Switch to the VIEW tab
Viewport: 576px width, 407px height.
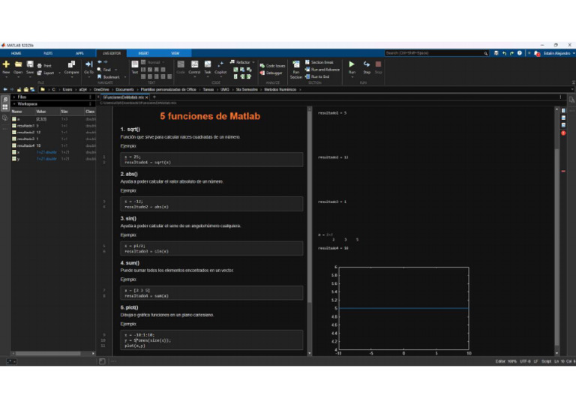pos(175,53)
